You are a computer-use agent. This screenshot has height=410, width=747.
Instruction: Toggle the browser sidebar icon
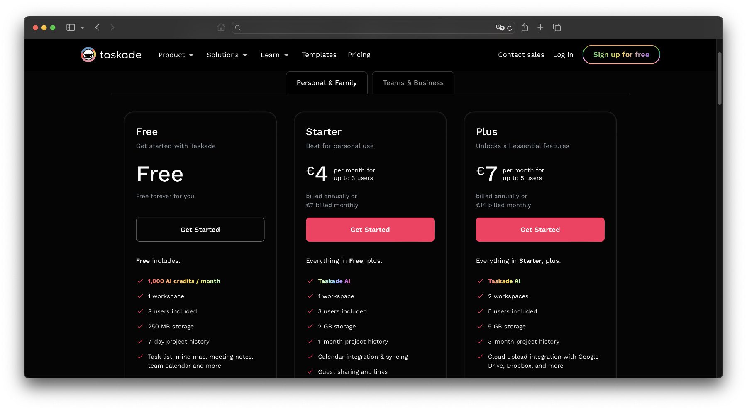71,27
